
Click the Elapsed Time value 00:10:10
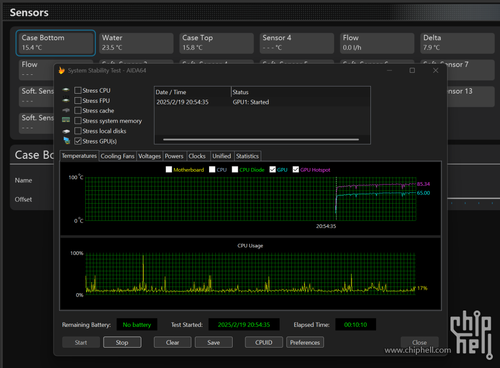(x=356, y=324)
